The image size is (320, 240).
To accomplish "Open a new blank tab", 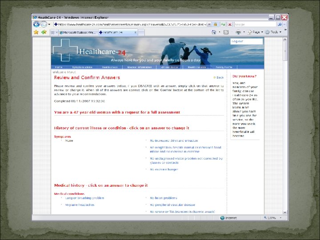I will click(x=141, y=32).
